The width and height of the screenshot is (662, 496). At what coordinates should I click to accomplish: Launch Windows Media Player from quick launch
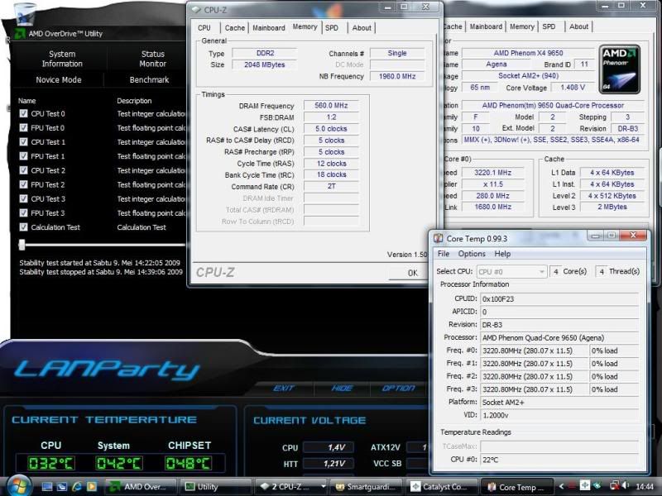tap(92, 486)
